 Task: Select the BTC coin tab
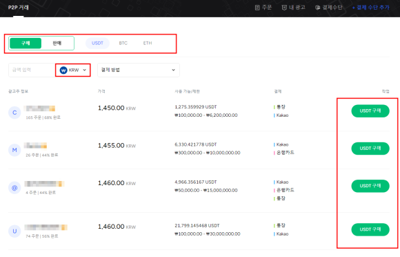pyautogui.click(x=123, y=43)
